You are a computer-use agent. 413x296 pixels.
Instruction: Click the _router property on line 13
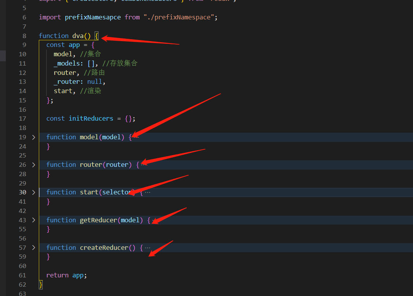[67, 82]
